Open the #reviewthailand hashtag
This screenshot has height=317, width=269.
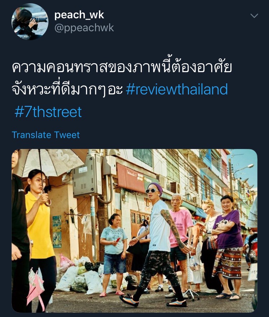click(177, 89)
